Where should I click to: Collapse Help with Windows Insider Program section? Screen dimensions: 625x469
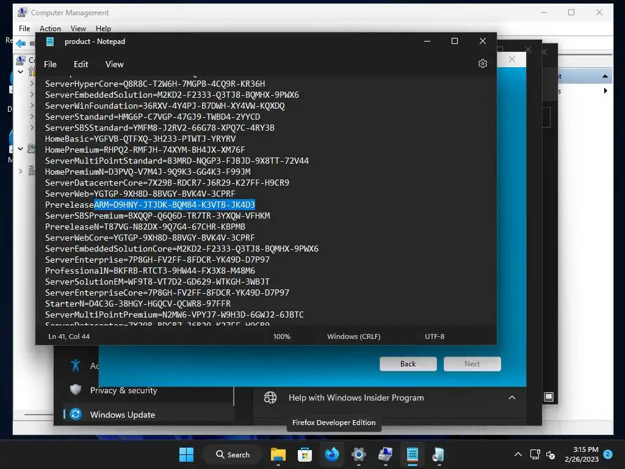point(512,398)
